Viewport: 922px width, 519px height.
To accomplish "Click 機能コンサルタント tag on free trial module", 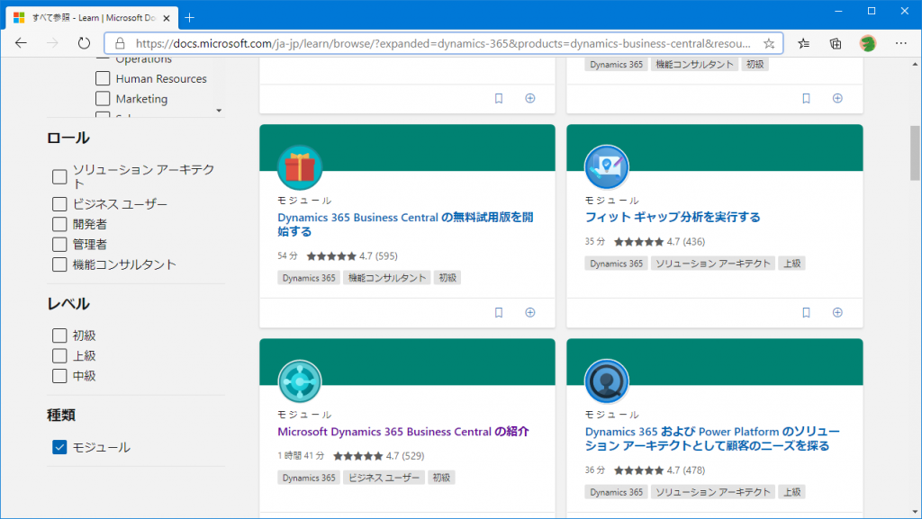I will (387, 278).
